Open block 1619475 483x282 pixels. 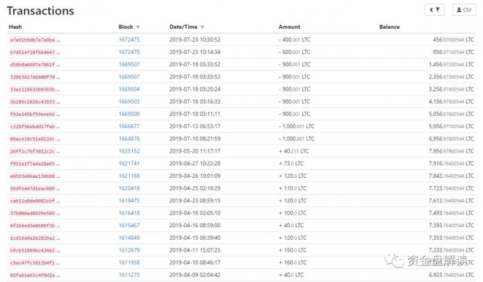point(129,201)
